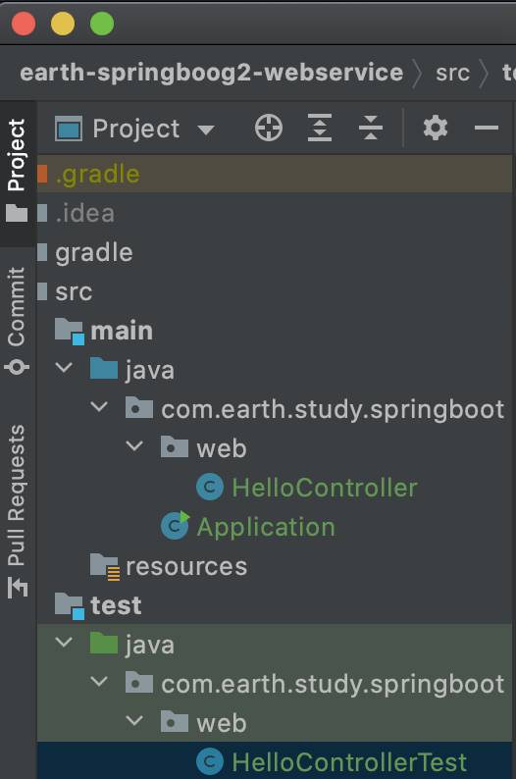This screenshot has height=779, width=516.
Task: Select the gradle folder row
Action: (275, 252)
